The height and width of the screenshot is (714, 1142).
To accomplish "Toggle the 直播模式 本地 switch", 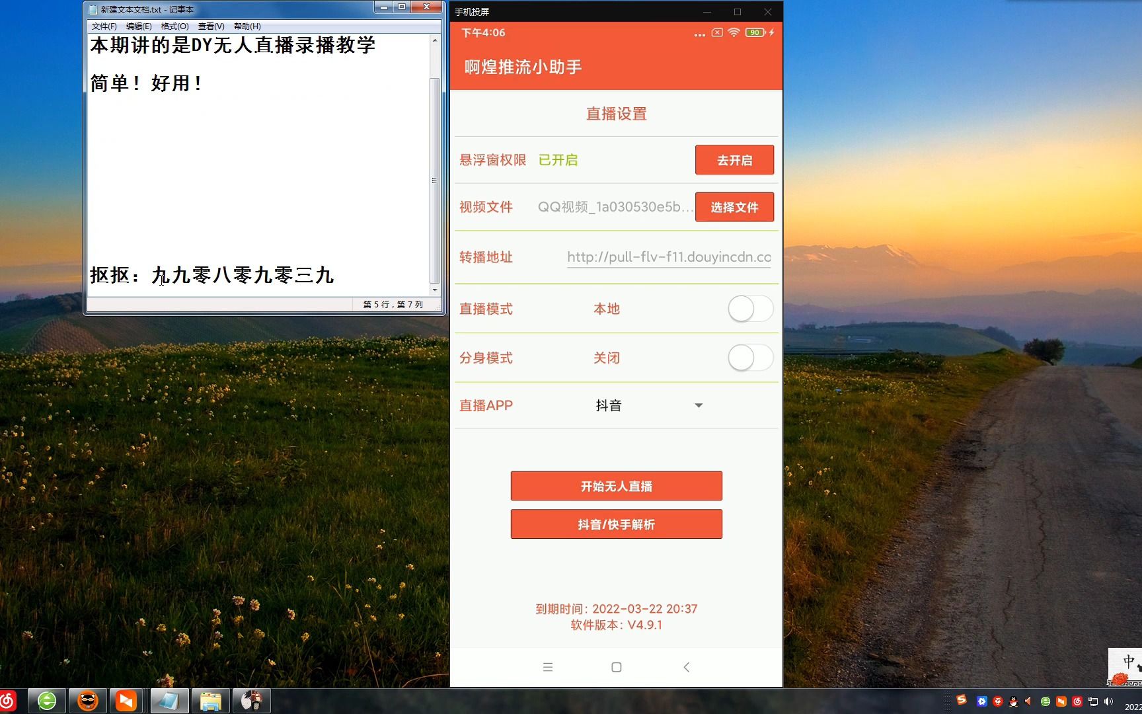I will click(750, 309).
